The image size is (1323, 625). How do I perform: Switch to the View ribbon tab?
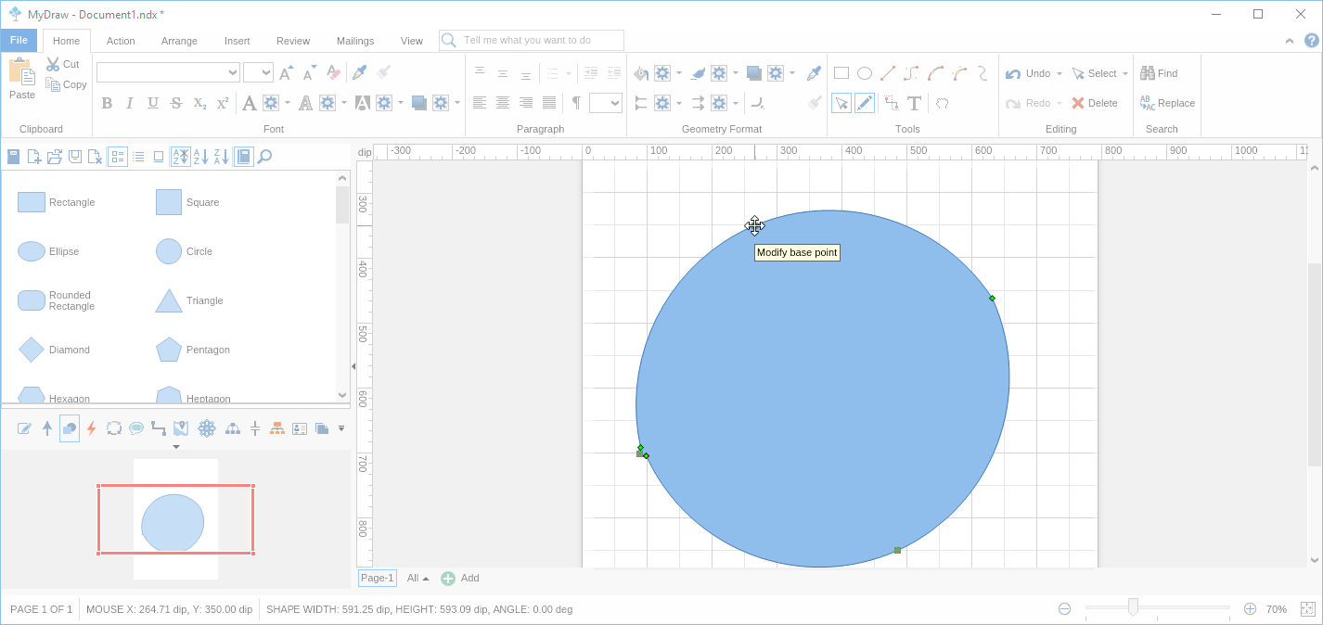[x=411, y=41]
